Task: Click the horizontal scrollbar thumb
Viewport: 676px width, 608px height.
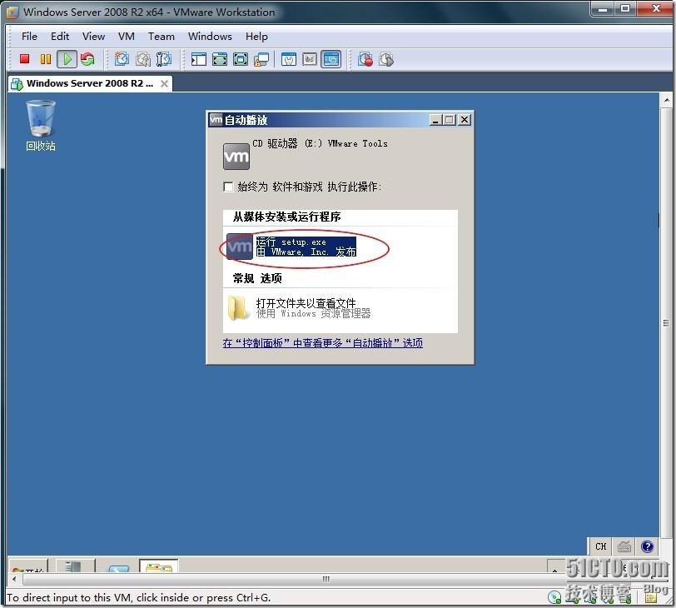Action: click(x=326, y=579)
